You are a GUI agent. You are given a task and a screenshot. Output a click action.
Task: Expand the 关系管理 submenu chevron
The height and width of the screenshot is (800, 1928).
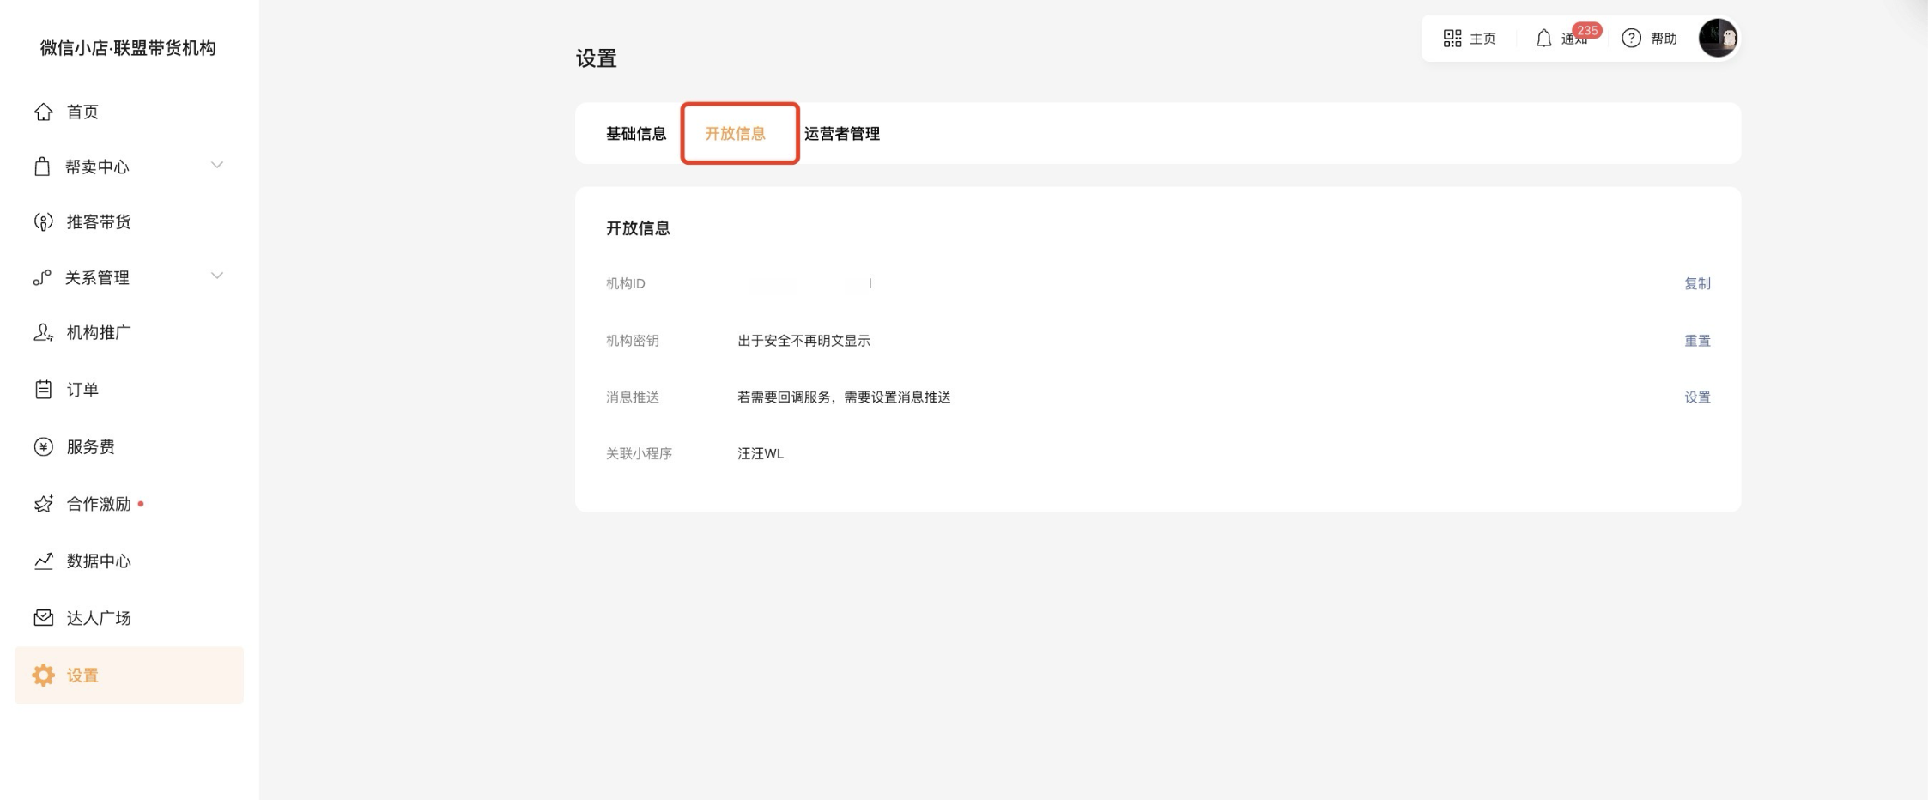click(217, 276)
